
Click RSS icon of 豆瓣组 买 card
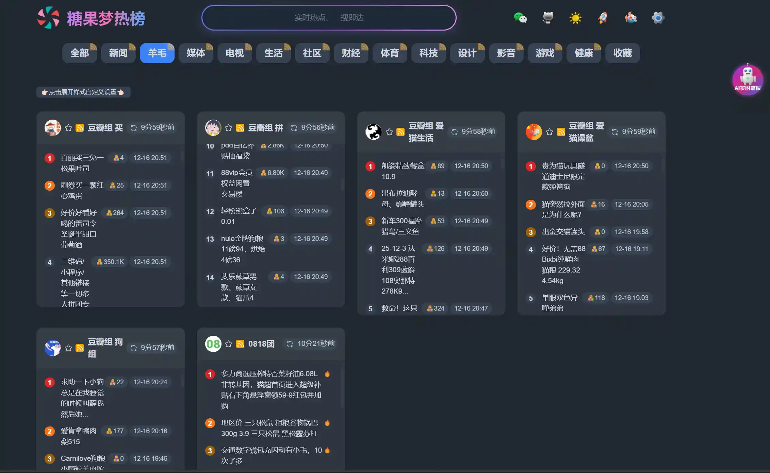coord(80,128)
